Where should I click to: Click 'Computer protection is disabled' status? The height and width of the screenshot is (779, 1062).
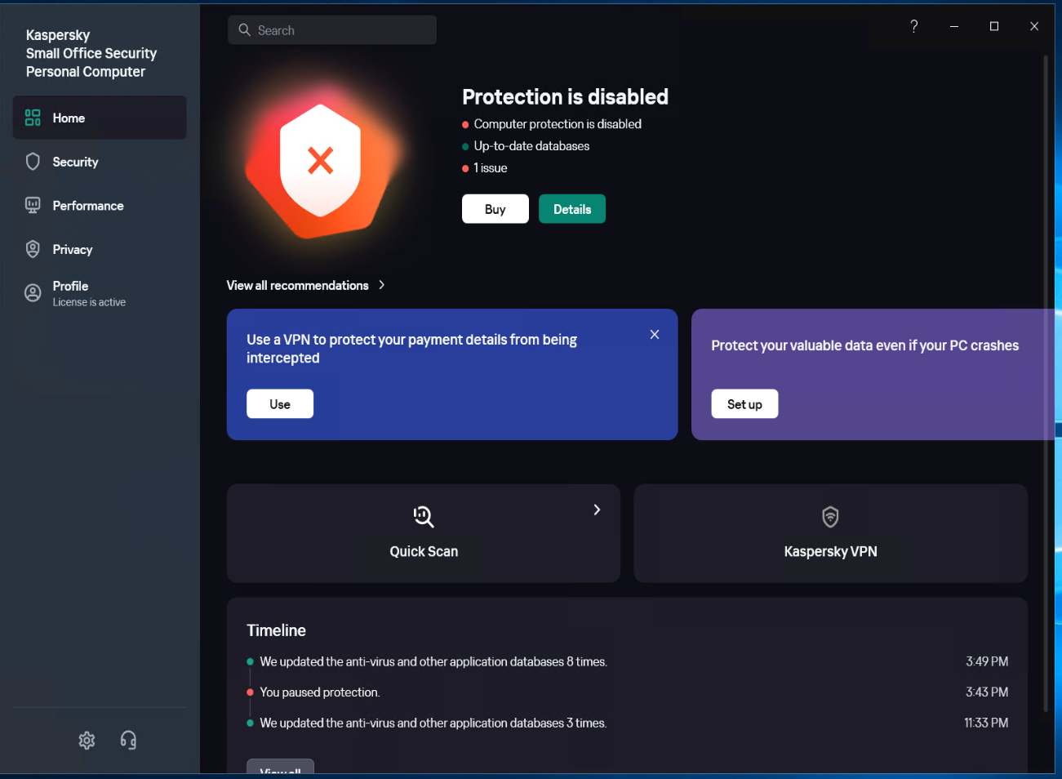[558, 124]
